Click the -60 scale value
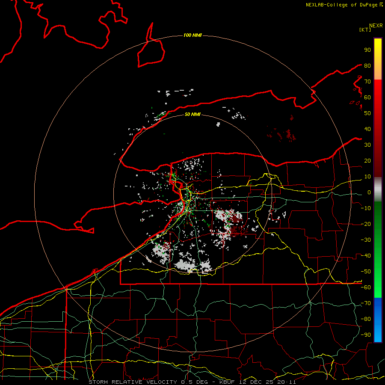385x385 pixels. click(366, 287)
